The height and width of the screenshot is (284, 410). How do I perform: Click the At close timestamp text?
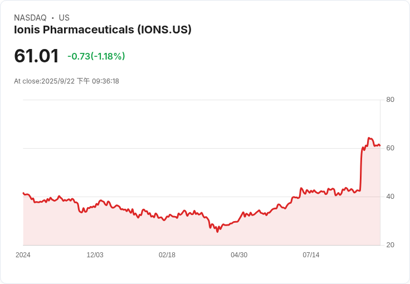(66, 81)
